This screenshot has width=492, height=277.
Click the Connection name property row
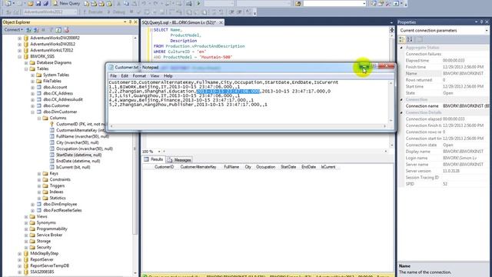[444, 106]
